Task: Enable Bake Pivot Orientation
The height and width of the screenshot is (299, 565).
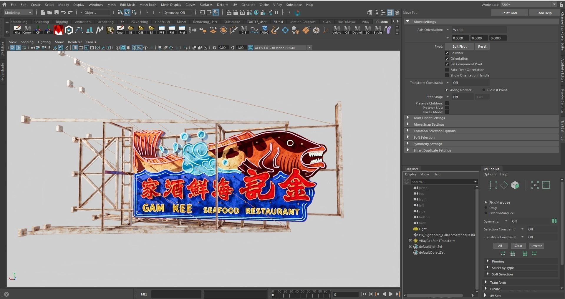Action: coord(447,70)
